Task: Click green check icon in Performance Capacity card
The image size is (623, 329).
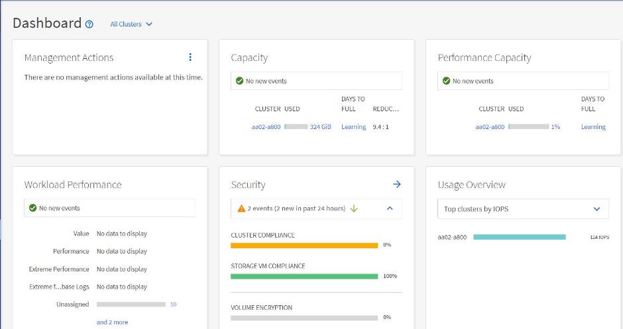Action: click(x=446, y=81)
